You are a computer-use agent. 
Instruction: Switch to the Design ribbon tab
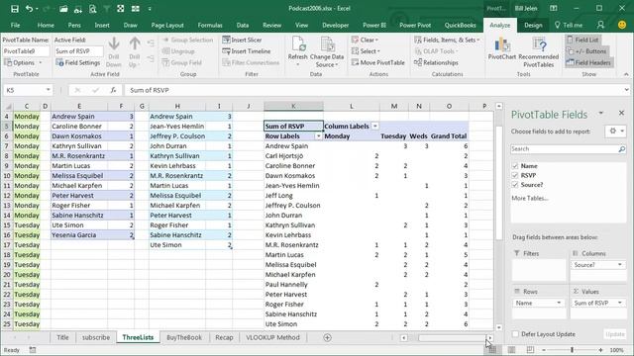click(533, 25)
